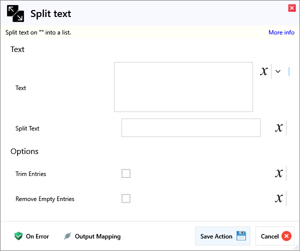
Task: Click the Save Action button label
Action: (216, 236)
